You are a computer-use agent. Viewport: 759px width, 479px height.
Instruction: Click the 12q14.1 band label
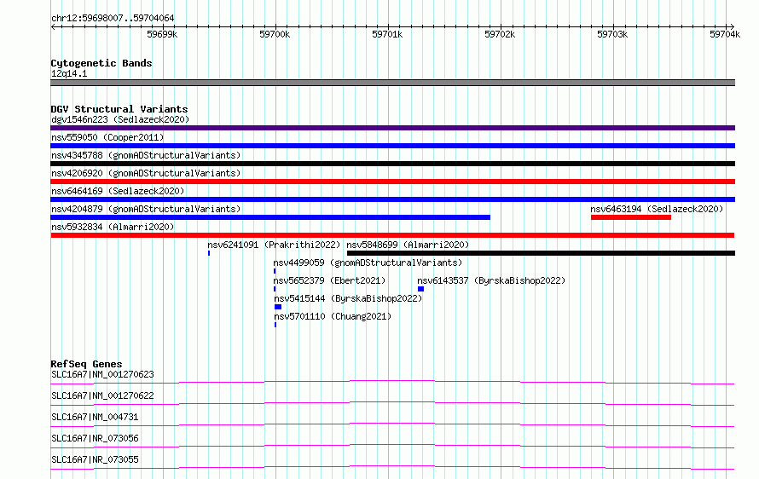pos(69,73)
